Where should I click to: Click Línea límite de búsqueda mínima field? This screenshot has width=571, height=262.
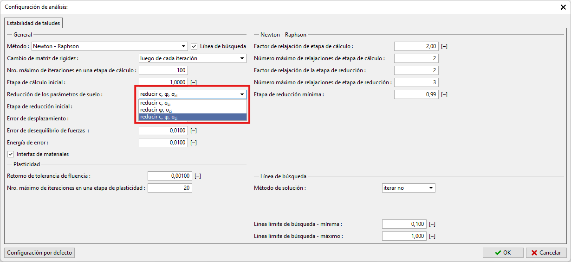(403, 224)
